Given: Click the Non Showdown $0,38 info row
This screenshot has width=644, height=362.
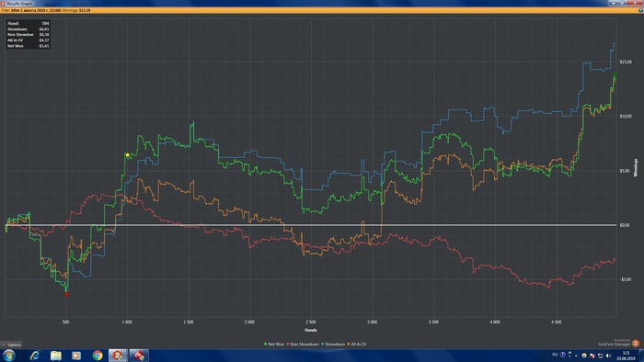Looking at the screenshot, I should 28,35.
